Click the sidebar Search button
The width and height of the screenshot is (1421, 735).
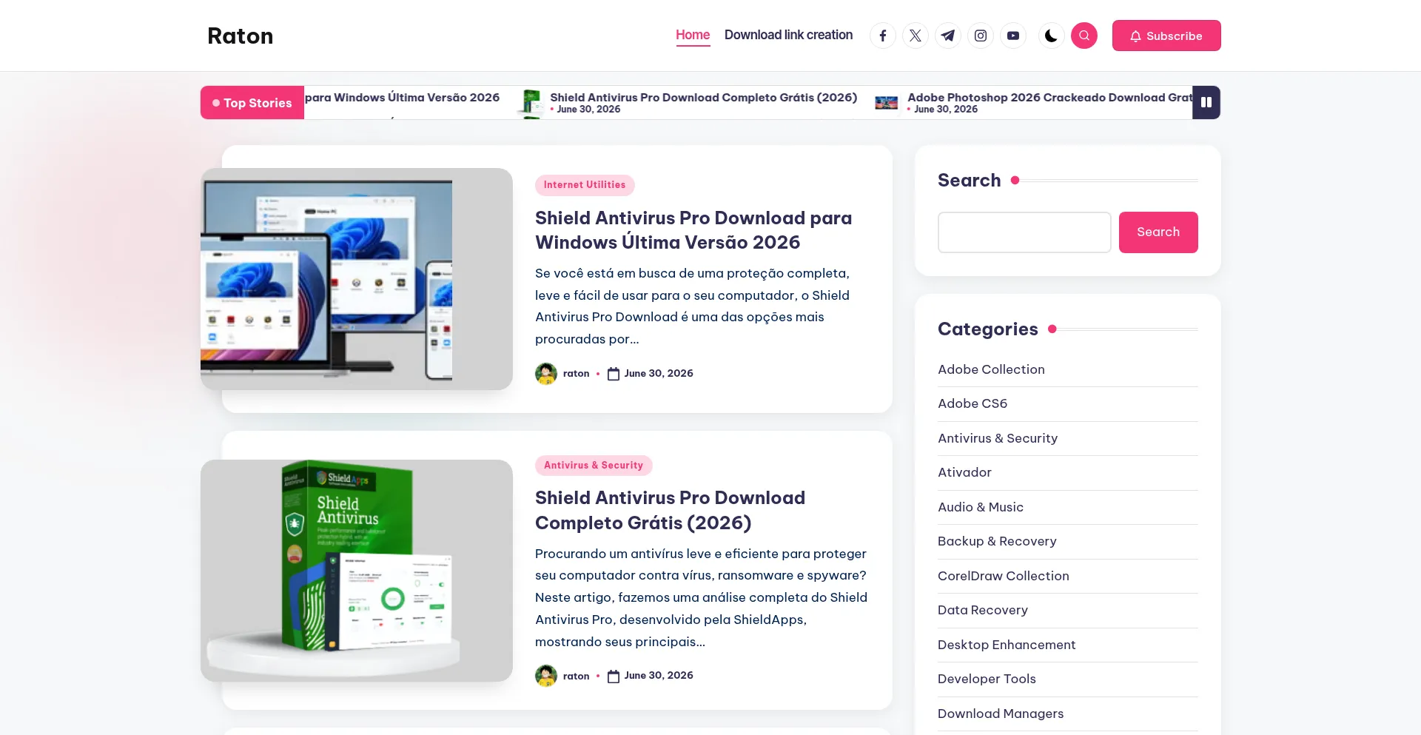click(1158, 232)
